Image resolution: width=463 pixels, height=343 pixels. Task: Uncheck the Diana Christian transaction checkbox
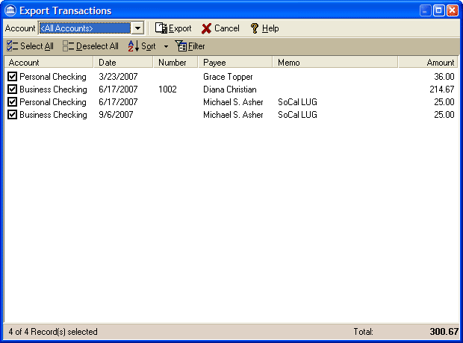coord(12,89)
